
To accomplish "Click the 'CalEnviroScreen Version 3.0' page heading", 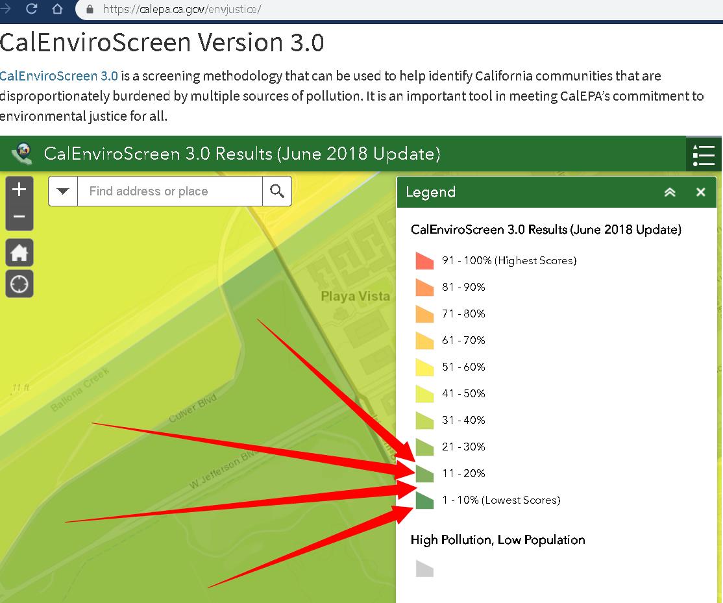I will pos(162,42).
